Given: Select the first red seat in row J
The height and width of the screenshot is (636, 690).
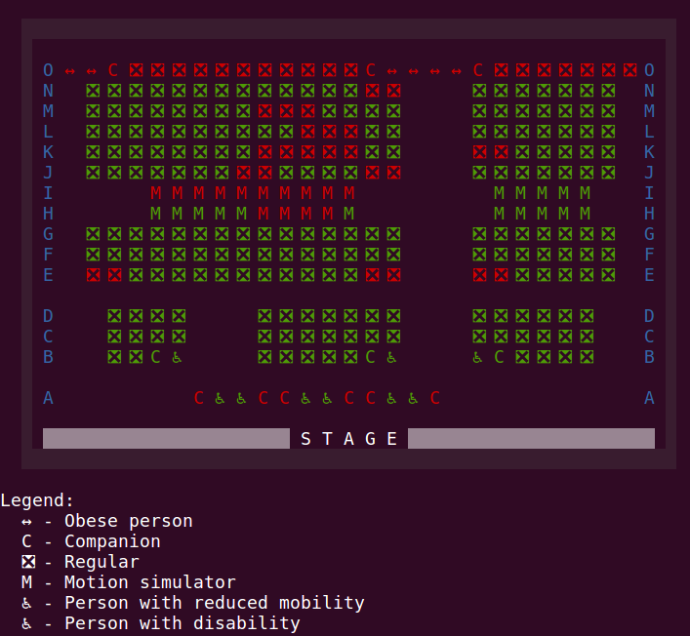Looking at the screenshot, I should point(243,173).
